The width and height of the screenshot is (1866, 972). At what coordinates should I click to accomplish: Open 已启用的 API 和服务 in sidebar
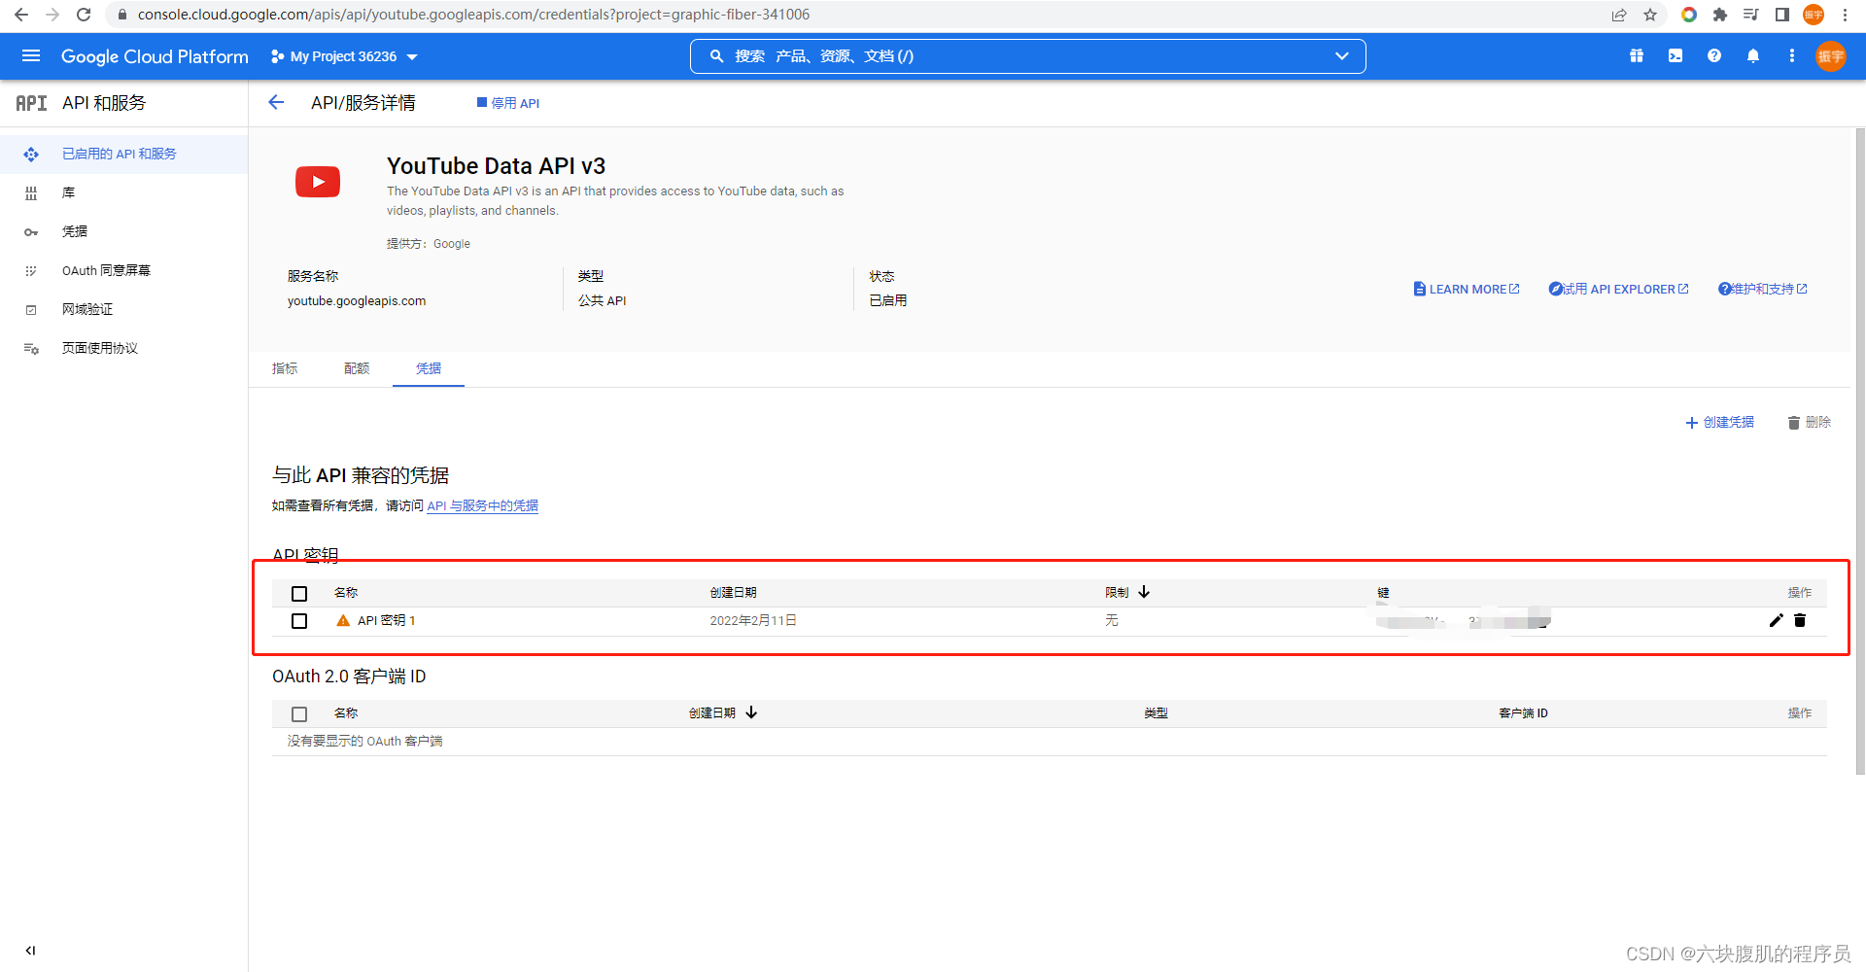123,154
